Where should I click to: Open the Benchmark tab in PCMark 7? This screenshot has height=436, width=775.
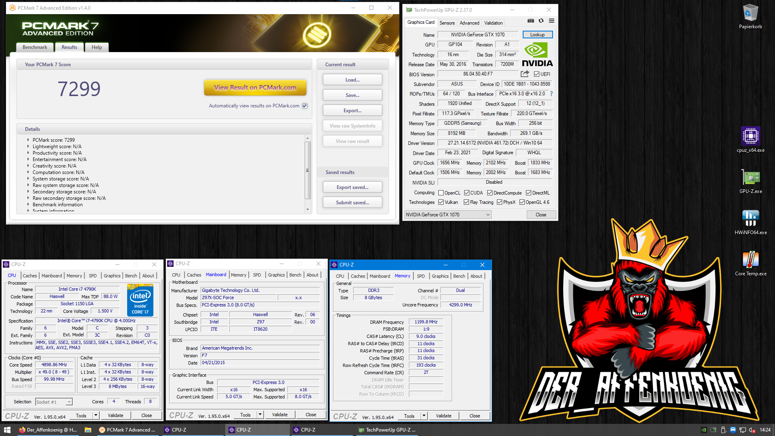coord(35,47)
